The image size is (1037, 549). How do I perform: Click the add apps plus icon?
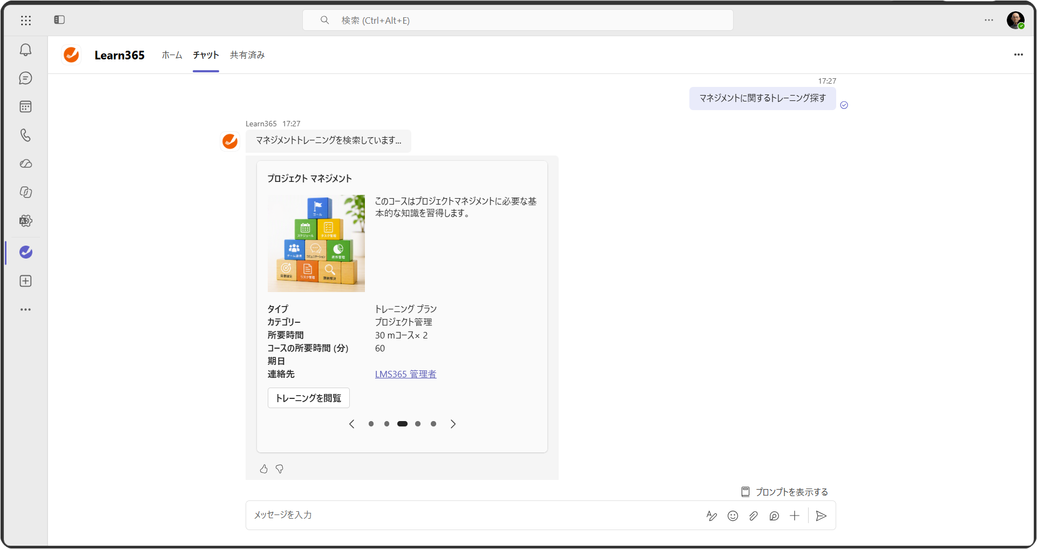click(25, 281)
